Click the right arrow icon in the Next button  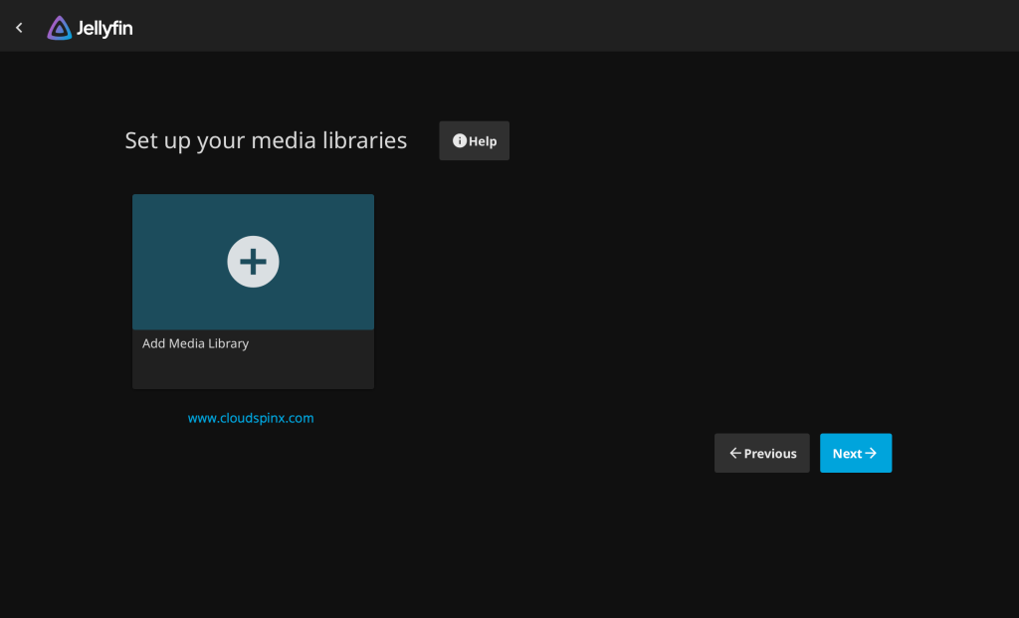point(872,453)
